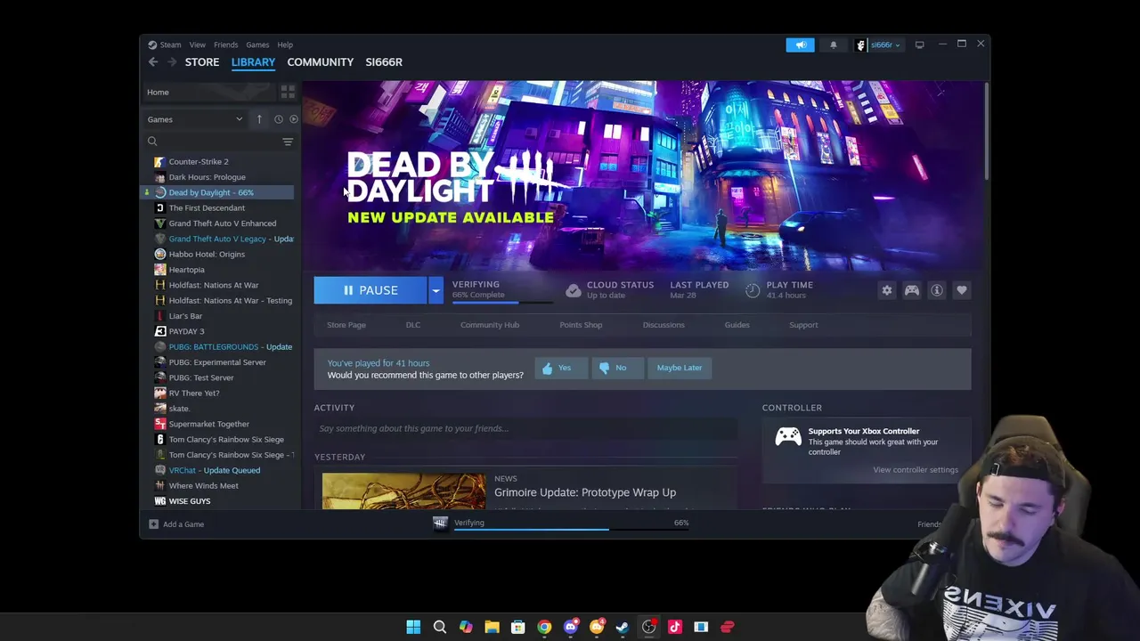Click Add a Game plus icon

pos(153,524)
